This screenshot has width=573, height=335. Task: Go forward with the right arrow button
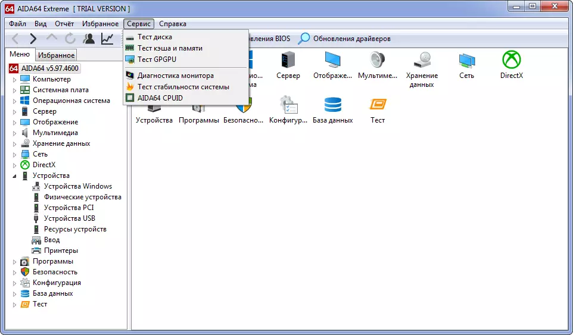pos(33,39)
